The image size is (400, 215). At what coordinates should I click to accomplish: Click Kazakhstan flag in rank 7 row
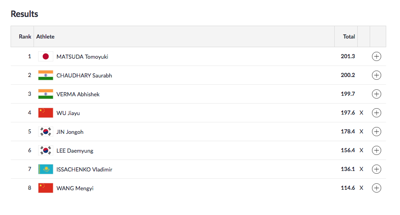point(45,169)
